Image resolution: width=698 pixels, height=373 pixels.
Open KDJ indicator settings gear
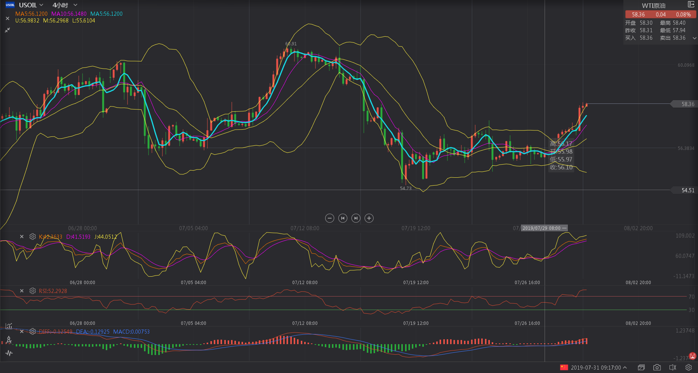tap(33, 237)
